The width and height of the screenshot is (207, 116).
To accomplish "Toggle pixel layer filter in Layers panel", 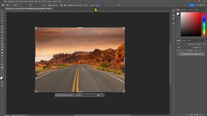I will pos(189,44).
